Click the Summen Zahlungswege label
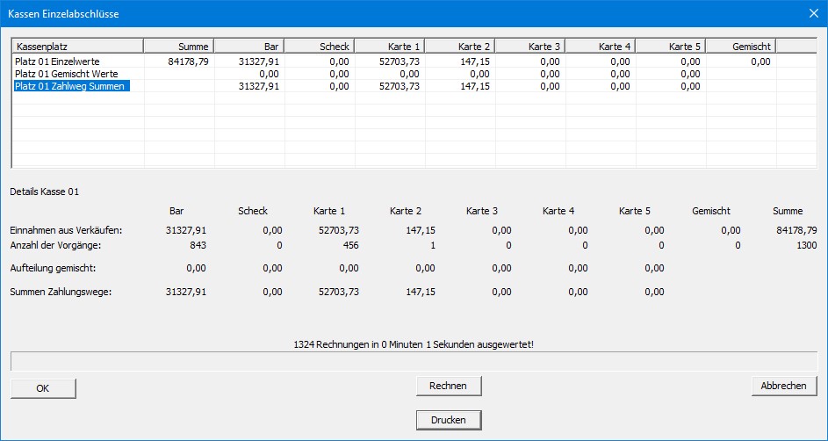Image resolution: width=828 pixels, height=441 pixels. click(61, 292)
